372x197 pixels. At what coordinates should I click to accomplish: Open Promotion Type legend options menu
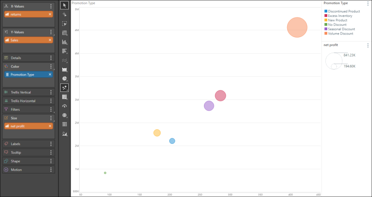368,3
